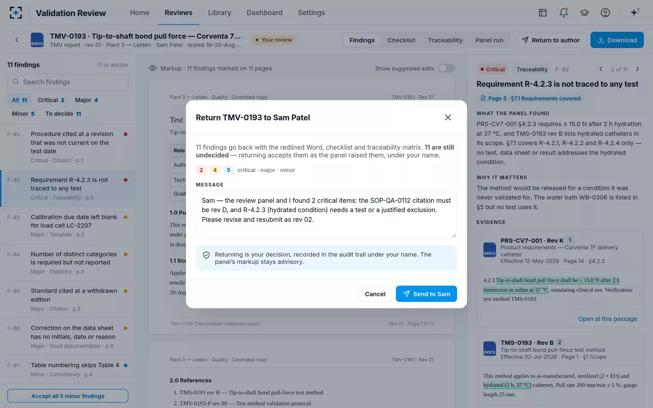Click the shield icon in the dialog notice
653x408 pixels.
click(206, 255)
